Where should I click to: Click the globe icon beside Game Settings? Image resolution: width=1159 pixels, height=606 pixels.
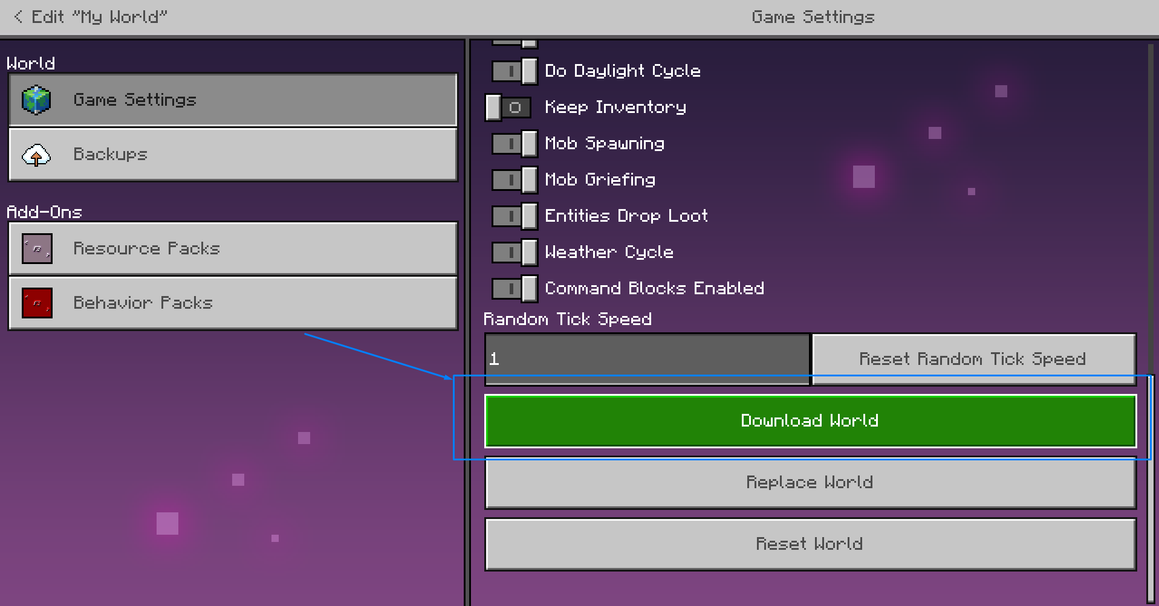pyautogui.click(x=36, y=100)
